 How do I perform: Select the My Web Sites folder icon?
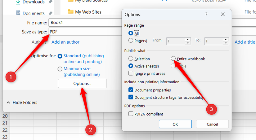click(x=71, y=11)
